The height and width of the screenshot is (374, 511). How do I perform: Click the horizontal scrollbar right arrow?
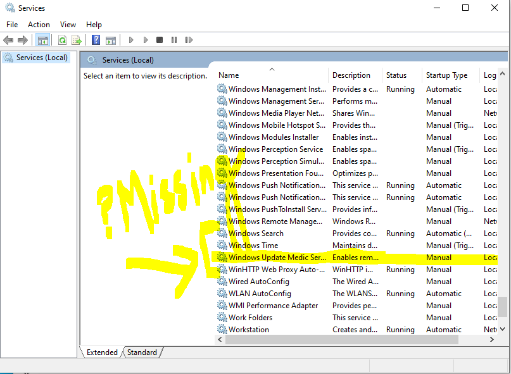click(492, 339)
